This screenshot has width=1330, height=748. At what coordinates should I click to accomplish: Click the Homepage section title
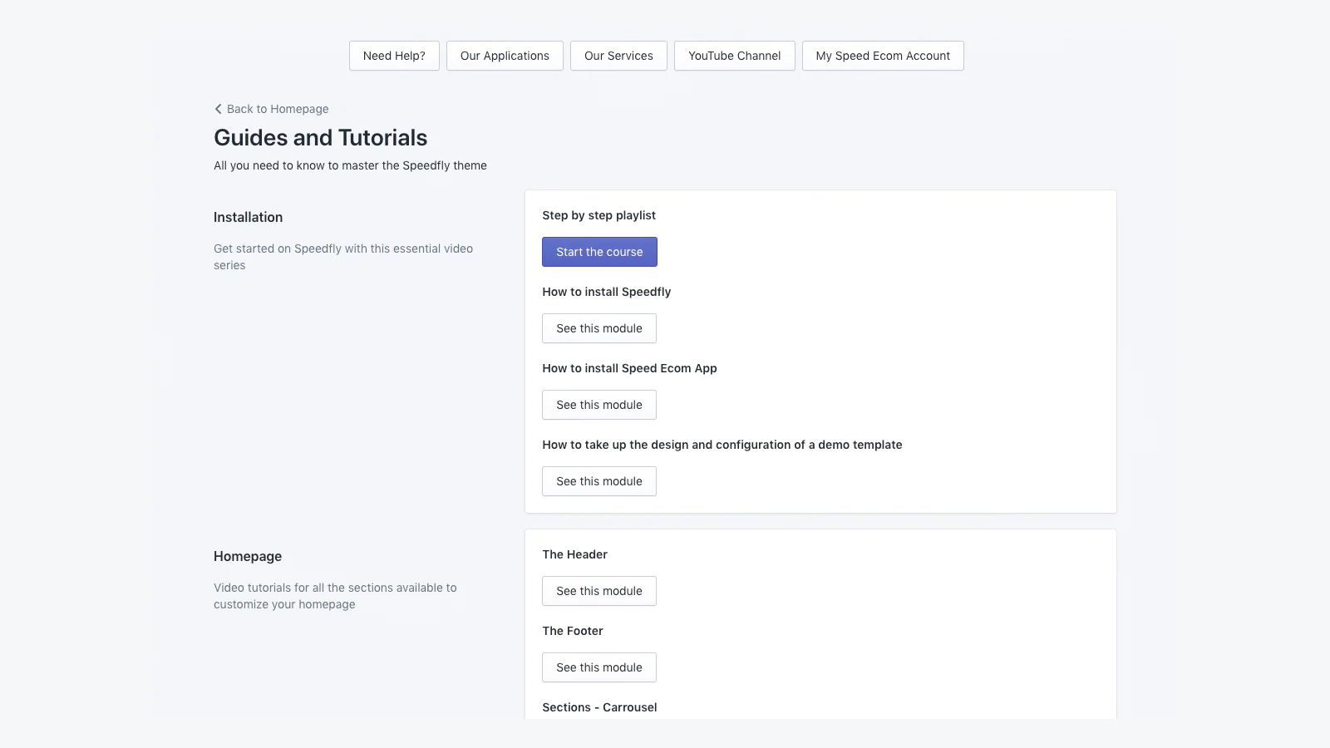point(248,556)
